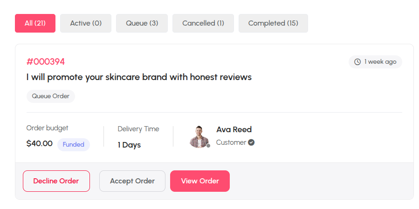
Task: Click the View Order button
Action: click(200, 181)
